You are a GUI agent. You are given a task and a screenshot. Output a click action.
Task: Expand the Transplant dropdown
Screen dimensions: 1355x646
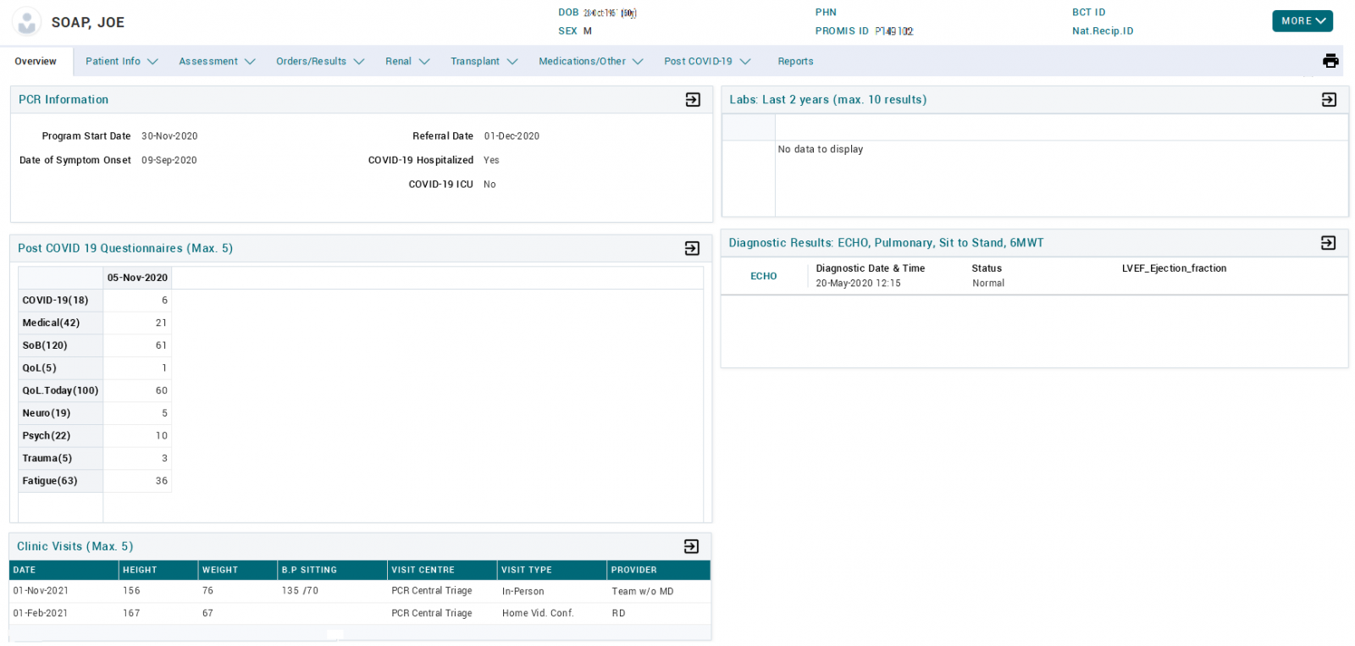click(483, 62)
